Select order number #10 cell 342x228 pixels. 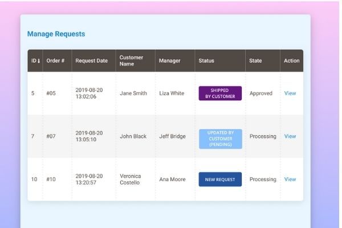[51, 180]
